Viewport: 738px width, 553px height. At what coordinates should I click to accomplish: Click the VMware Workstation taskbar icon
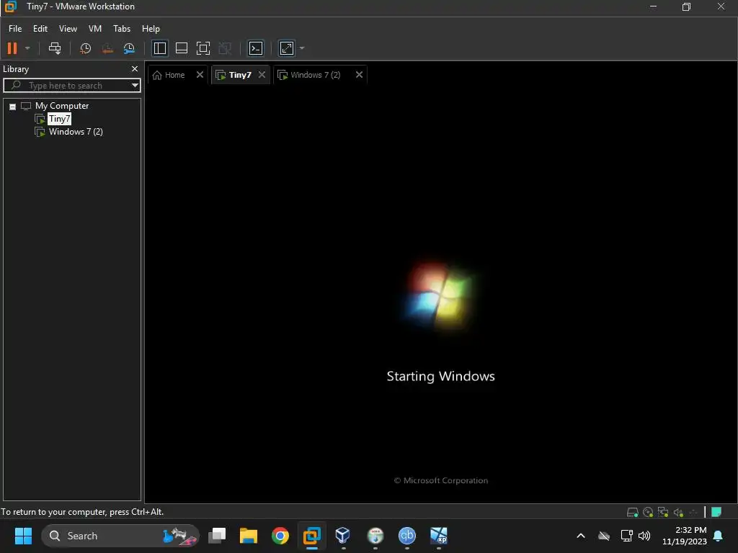click(x=311, y=536)
